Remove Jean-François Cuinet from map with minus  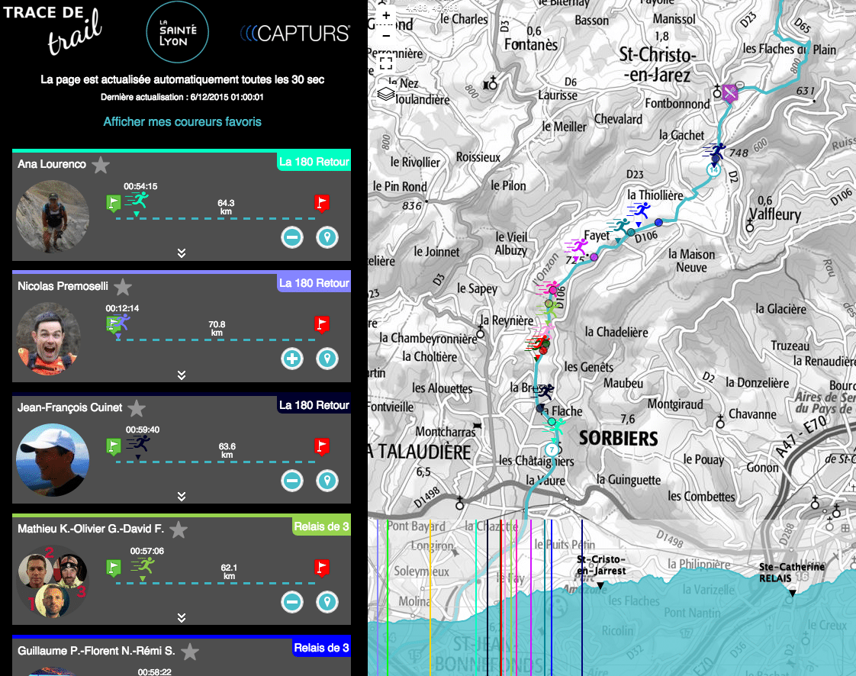pyautogui.click(x=292, y=481)
